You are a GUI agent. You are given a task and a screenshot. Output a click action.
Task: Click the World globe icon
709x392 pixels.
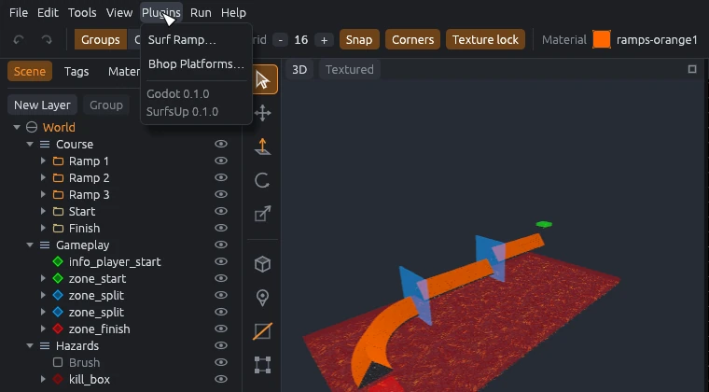pos(32,128)
